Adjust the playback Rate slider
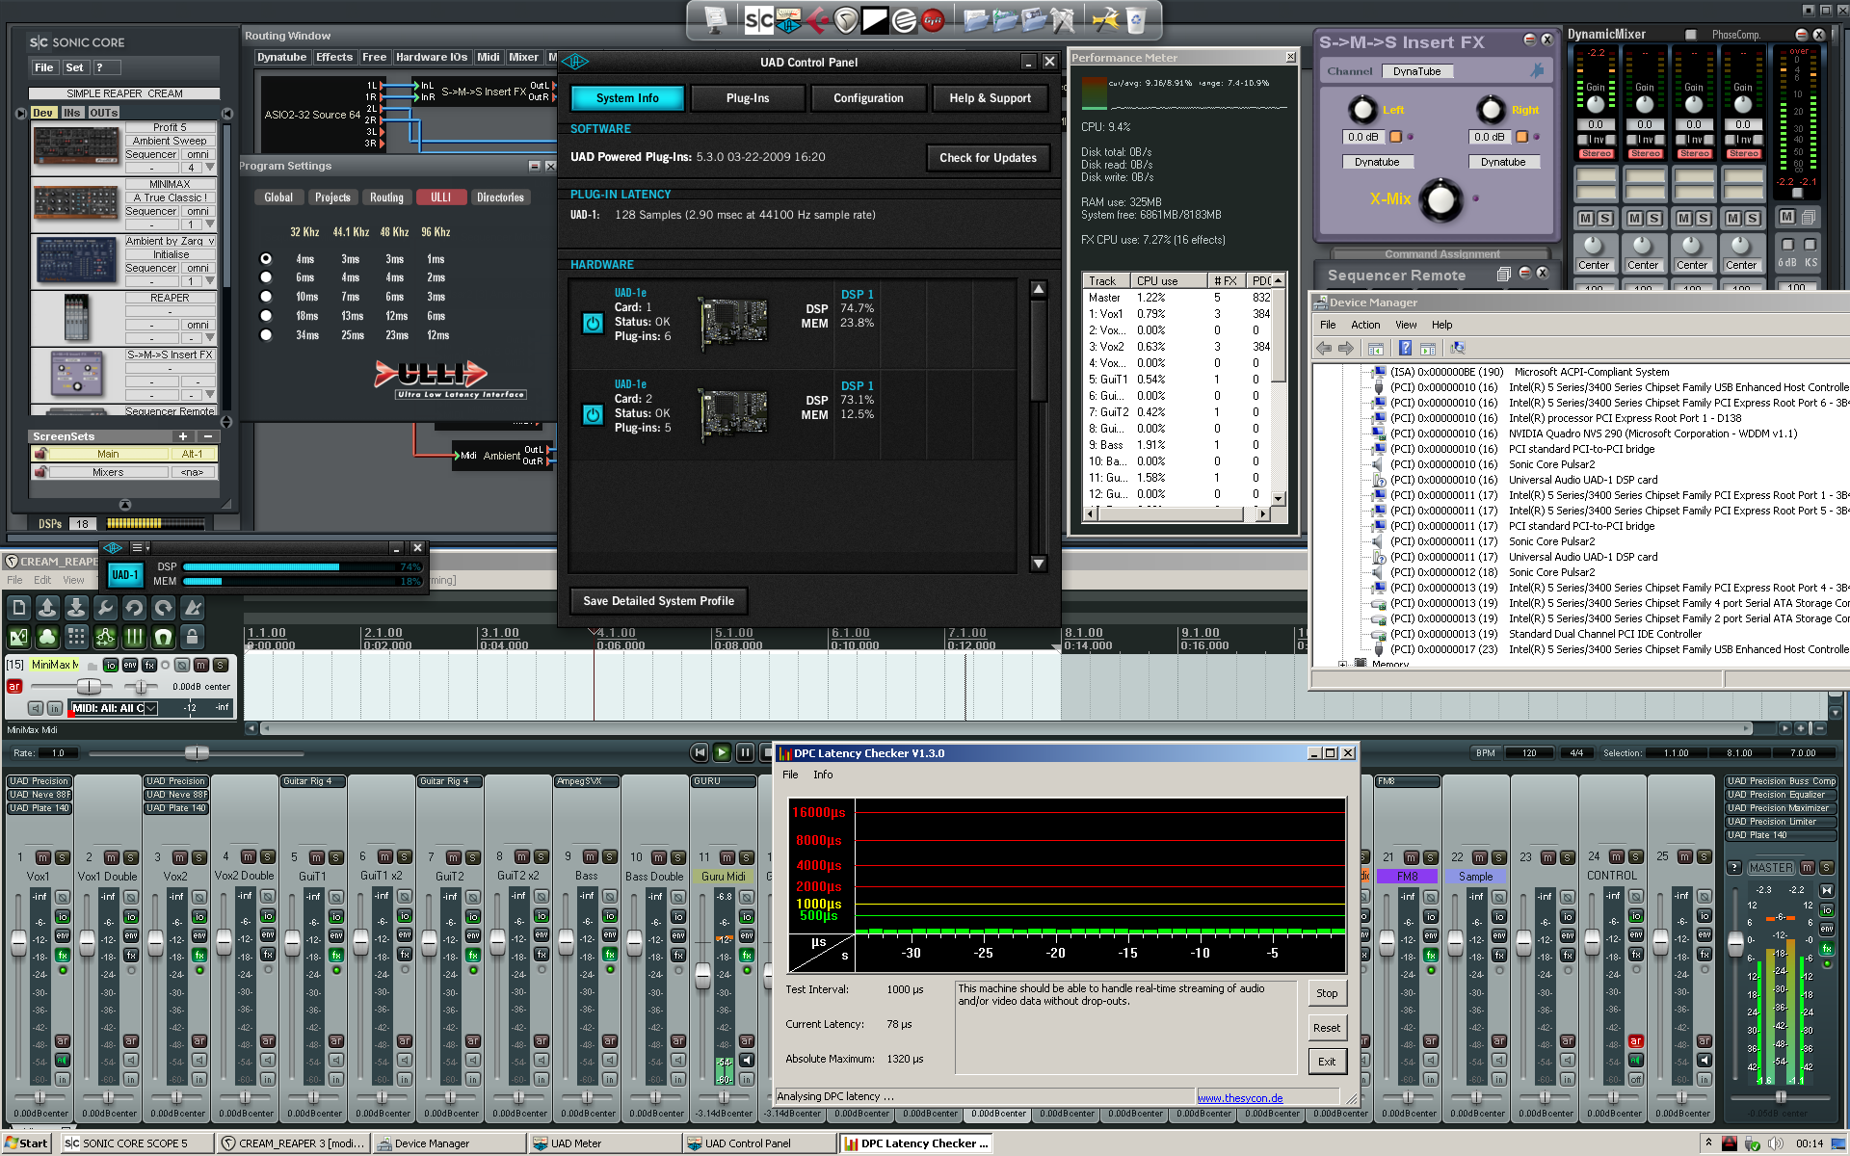Image resolution: width=1850 pixels, height=1156 pixels. click(x=197, y=752)
